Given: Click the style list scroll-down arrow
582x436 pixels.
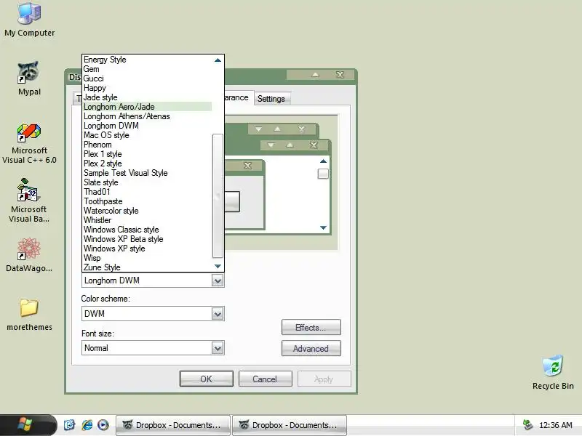Looking at the screenshot, I should point(218,266).
